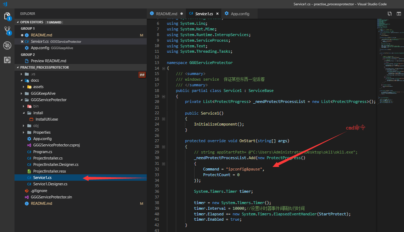Close the Service1.cs tab
Image resolution: width=404 pixels, height=232 pixels.
click(x=217, y=14)
